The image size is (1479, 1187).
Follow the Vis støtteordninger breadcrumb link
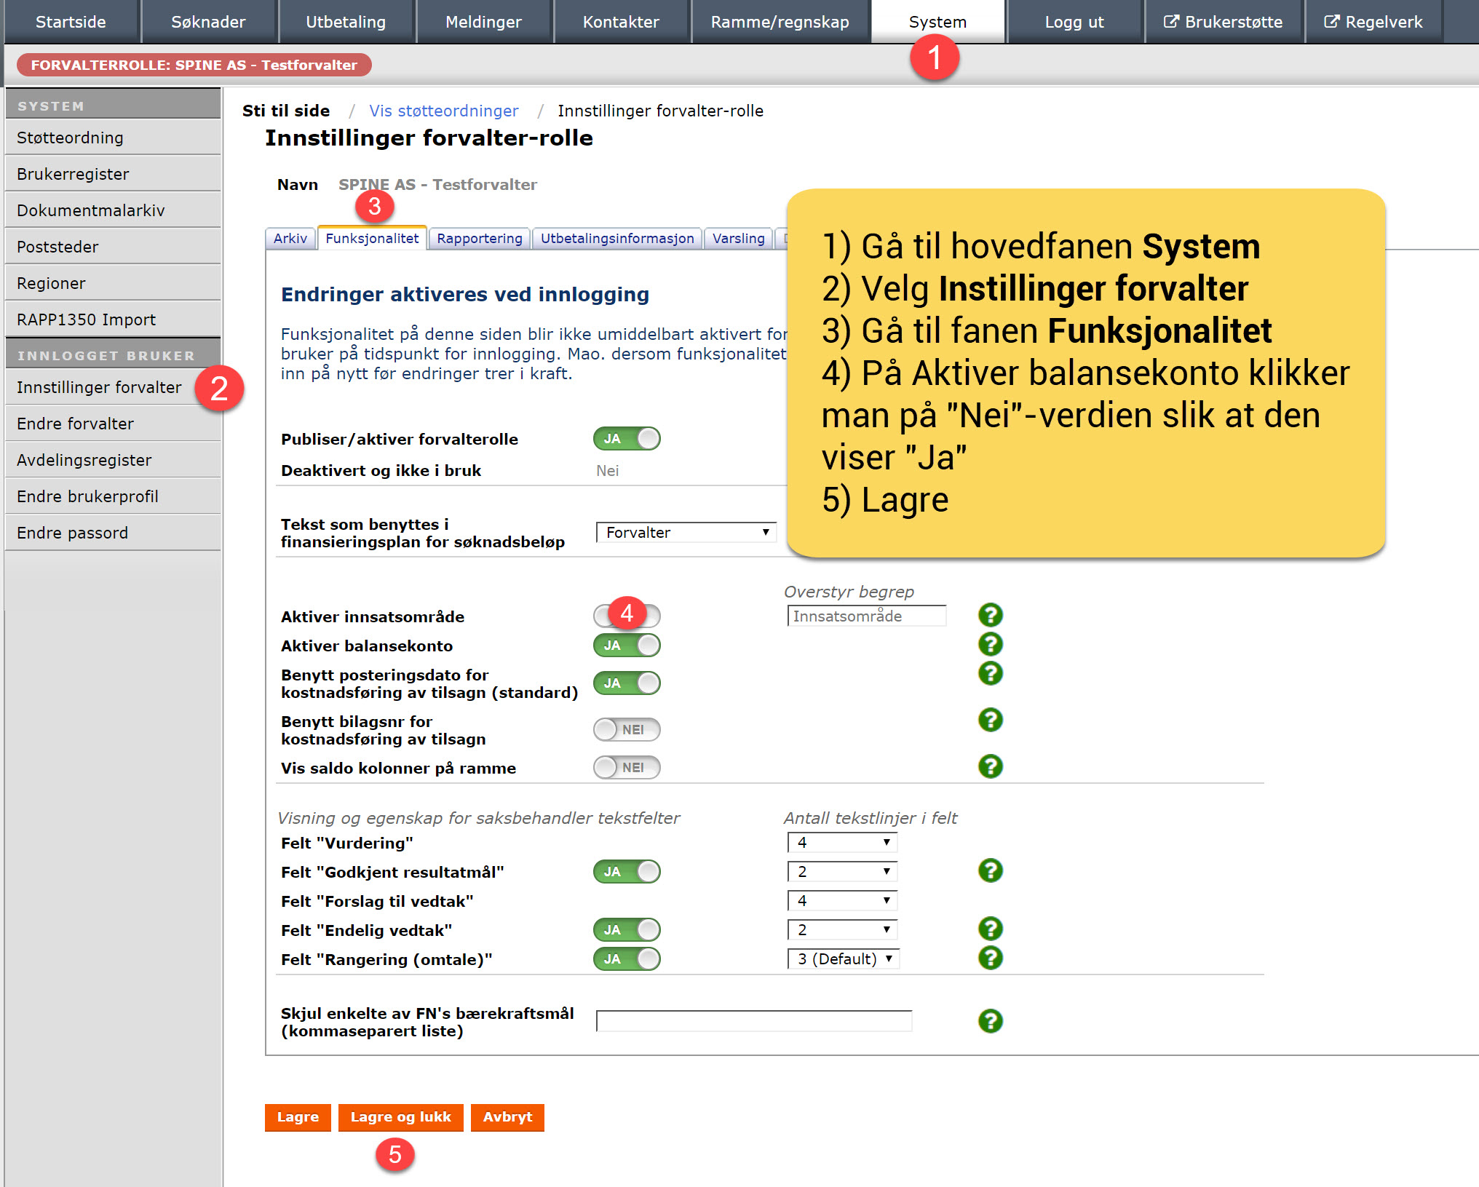[x=443, y=111]
